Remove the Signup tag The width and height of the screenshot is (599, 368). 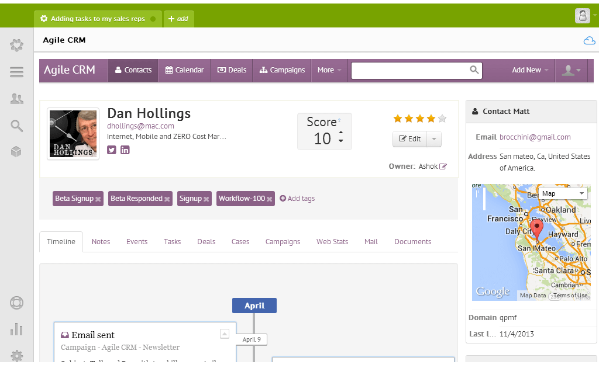206,199
